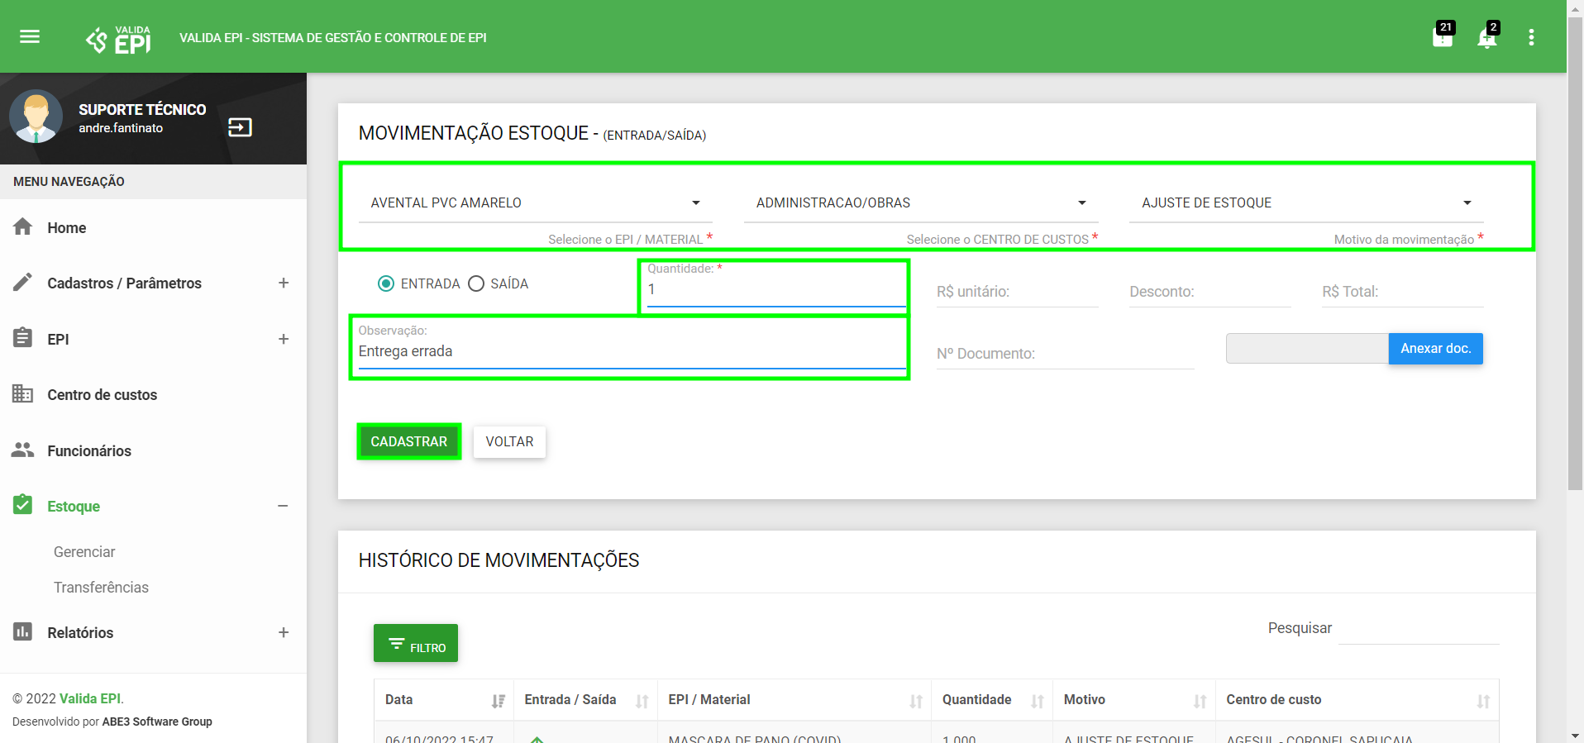
Task: Open Transferências under Estoque
Action: (x=101, y=587)
